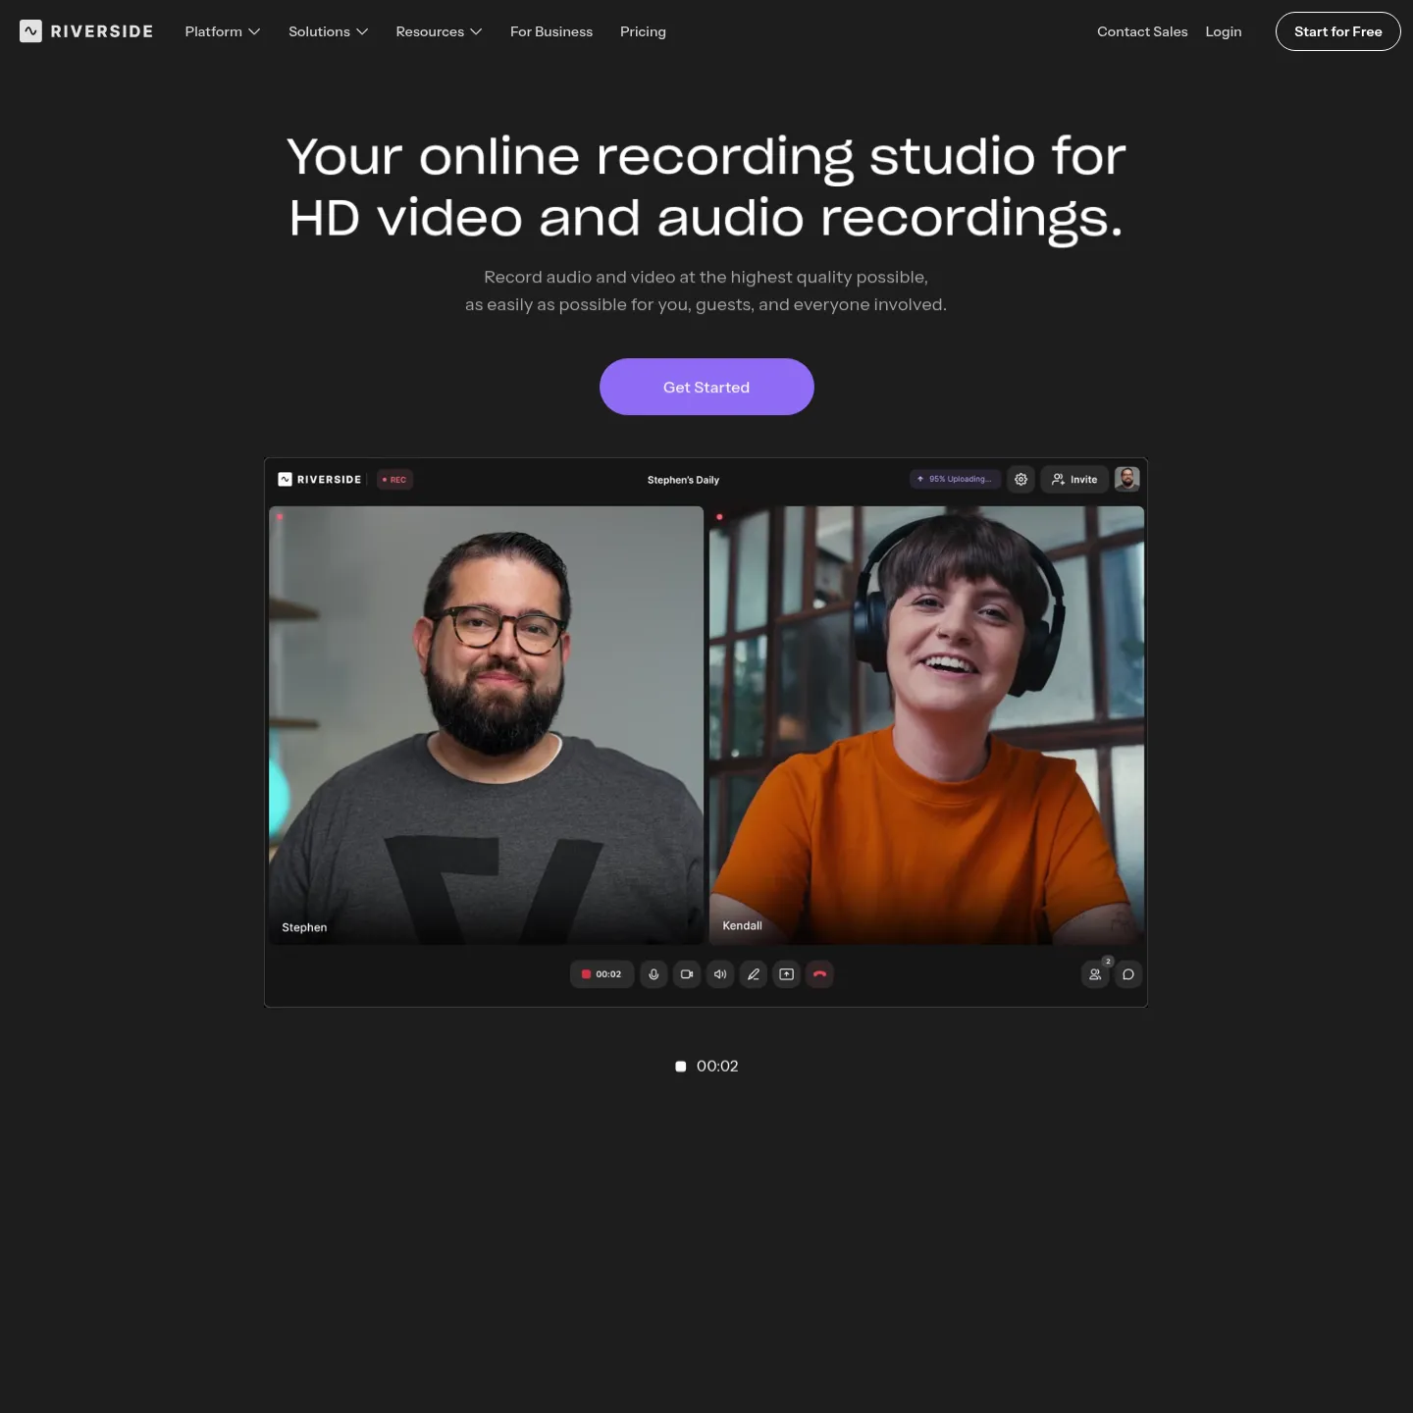Open the Platform dropdown menu
Image resolution: width=1413 pixels, height=1413 pixels.
coord(223,31)
